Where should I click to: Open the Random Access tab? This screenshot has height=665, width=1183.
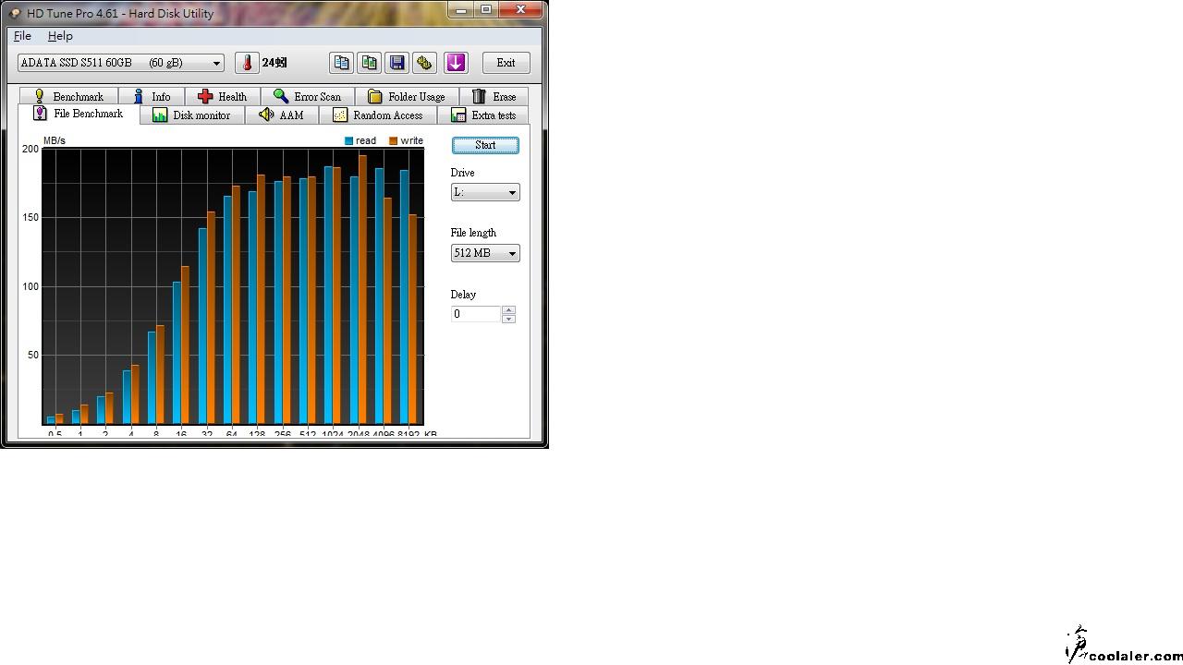(x=378, y=115)
